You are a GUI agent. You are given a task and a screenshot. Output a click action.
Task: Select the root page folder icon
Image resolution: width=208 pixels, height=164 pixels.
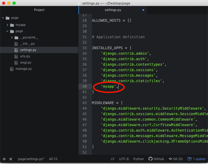point(8,18)
